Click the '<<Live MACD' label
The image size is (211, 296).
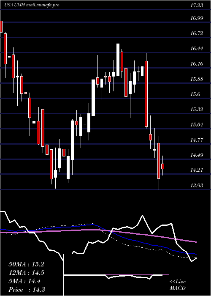(x=178, y=285)
